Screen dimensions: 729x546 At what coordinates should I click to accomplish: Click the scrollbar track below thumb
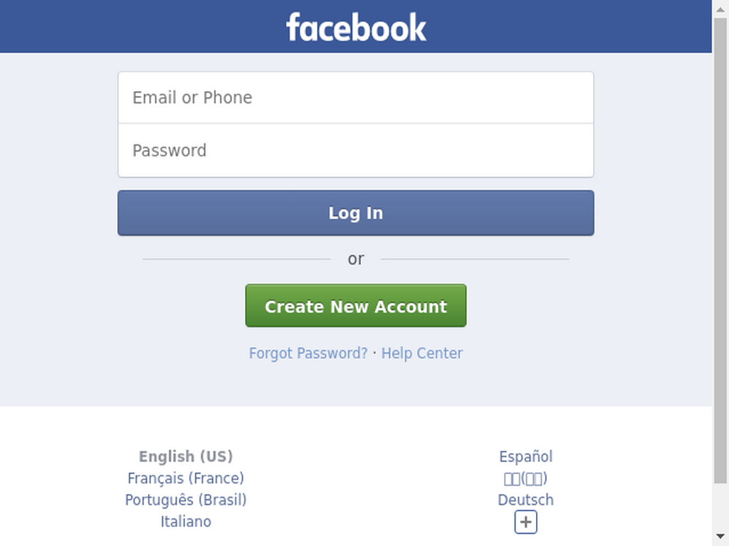click(x=720, y=506)
